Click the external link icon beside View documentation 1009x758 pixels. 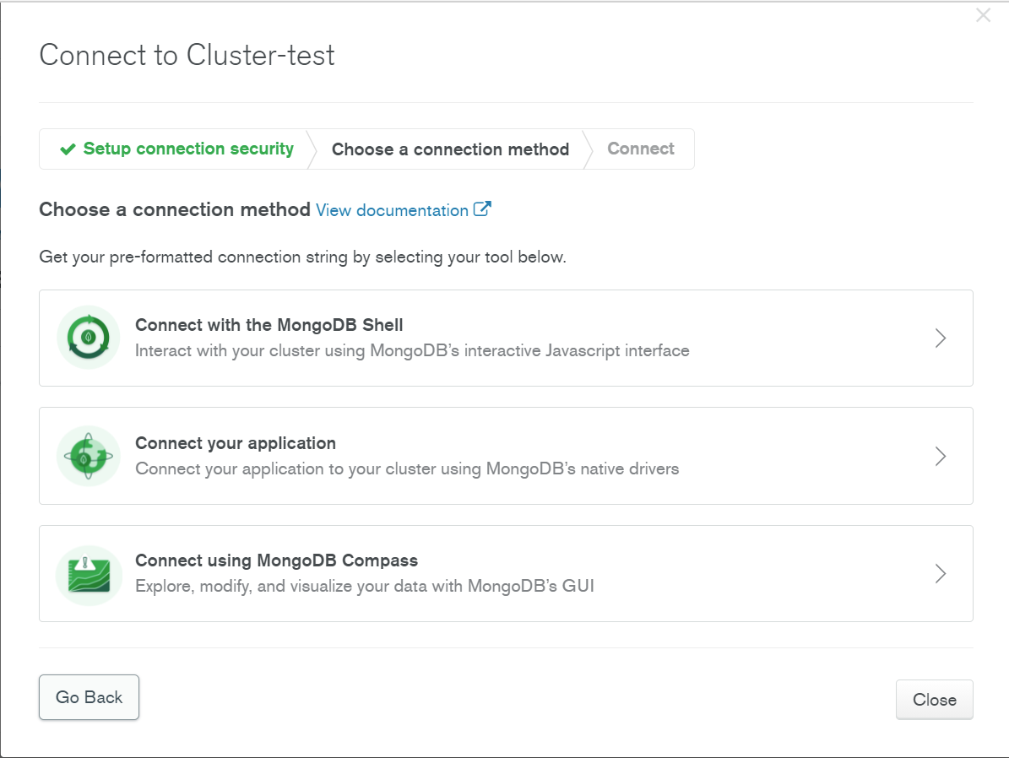tap(482, 209)
